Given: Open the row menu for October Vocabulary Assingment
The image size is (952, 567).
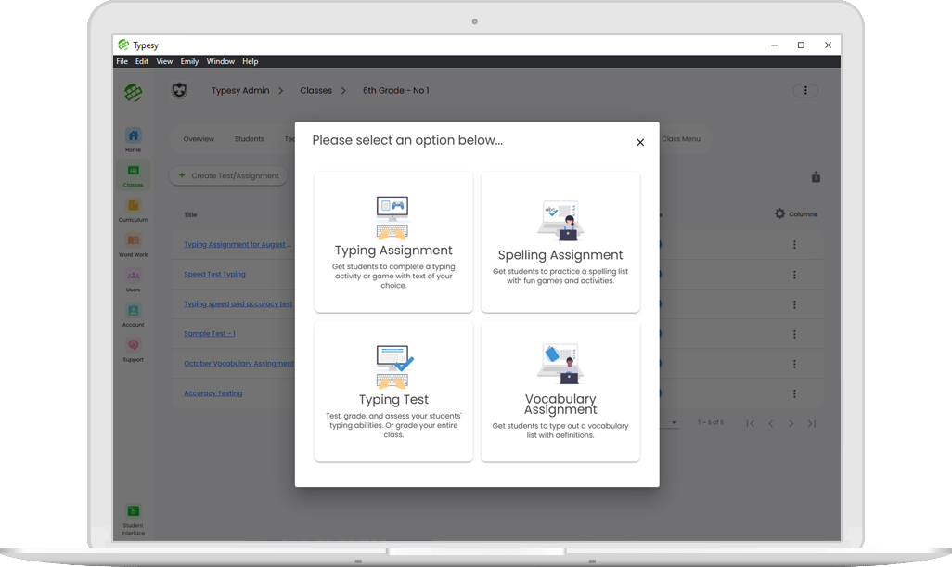Looking at the screenshot, I should [794, 365].
